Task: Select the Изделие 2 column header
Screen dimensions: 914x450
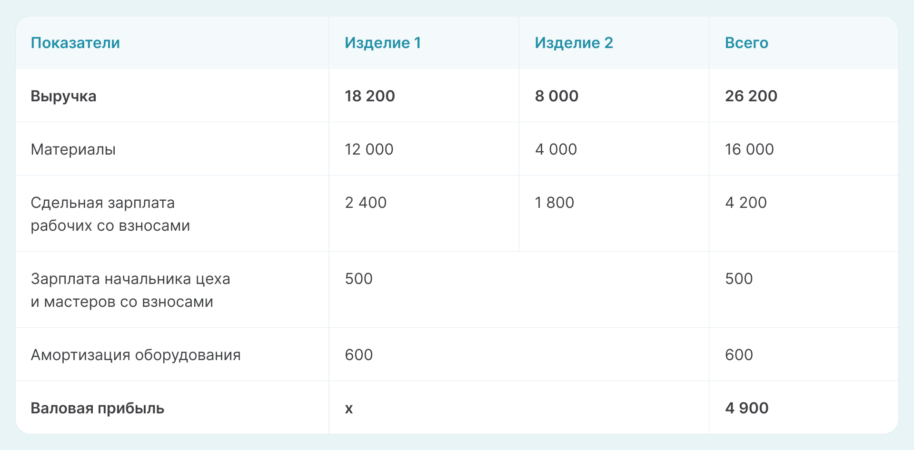Action: point(574,43)
